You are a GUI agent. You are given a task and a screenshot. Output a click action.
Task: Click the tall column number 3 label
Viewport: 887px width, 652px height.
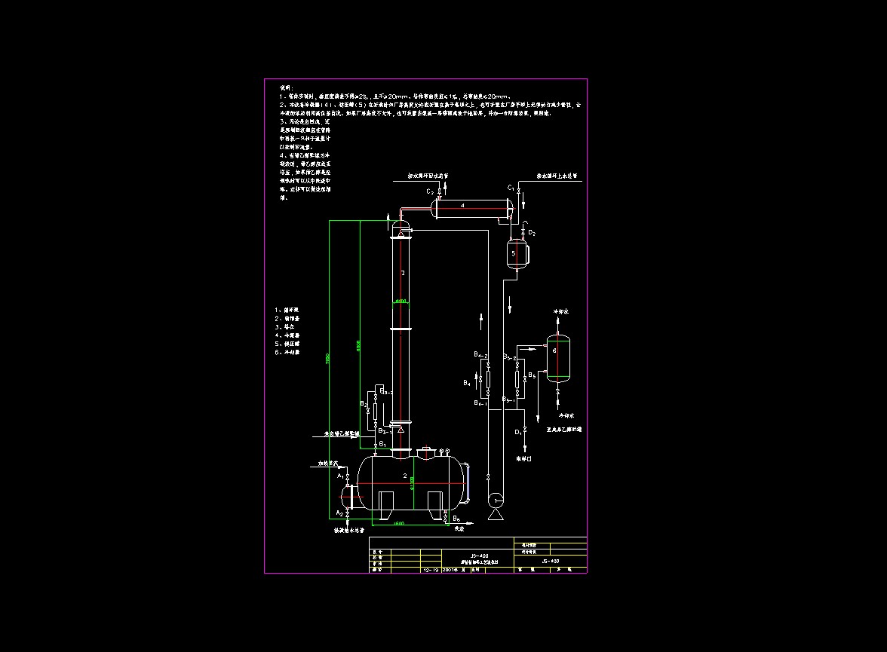[403, 273]
